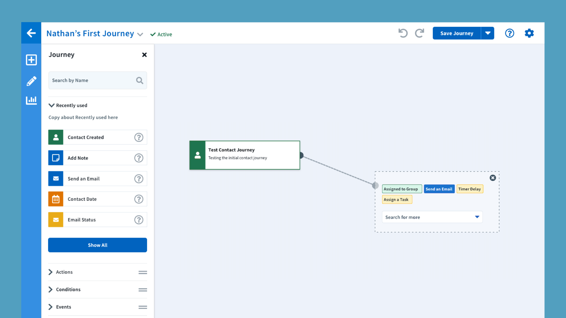The image size is (566, 318).
Task: Click the redo arrow icon
Action: click(x=419, y=33)
